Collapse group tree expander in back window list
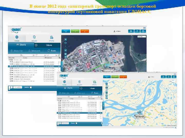 coord(9,60)
